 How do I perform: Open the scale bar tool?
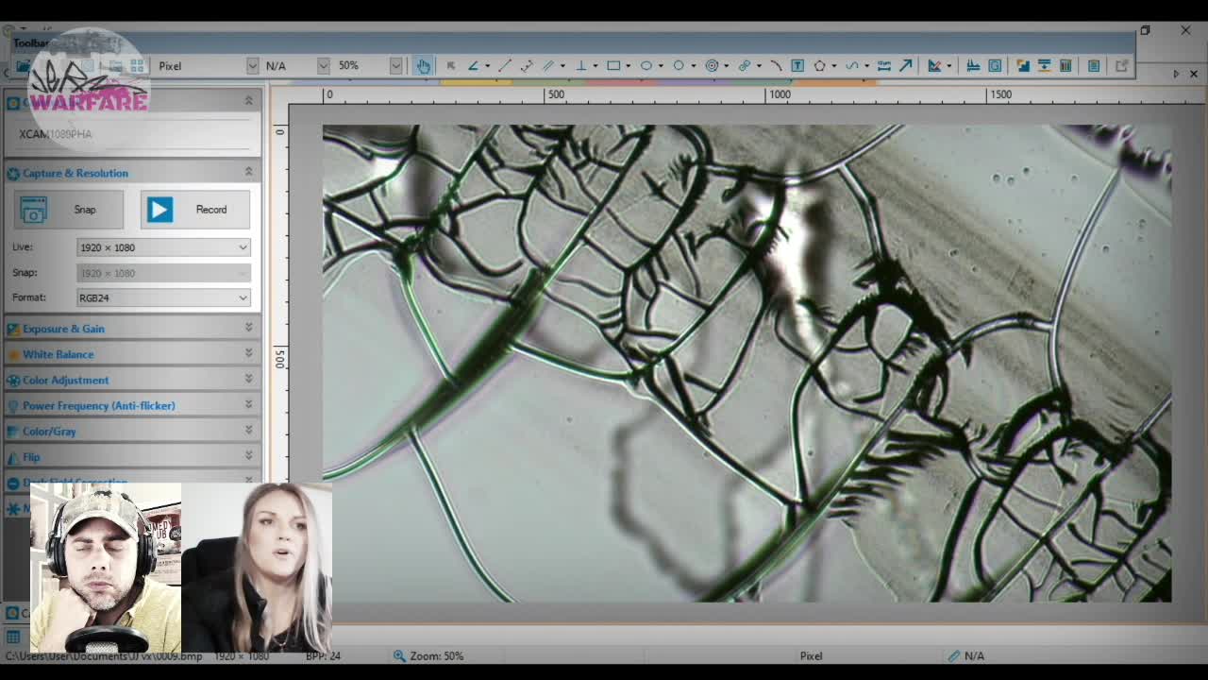884,65
